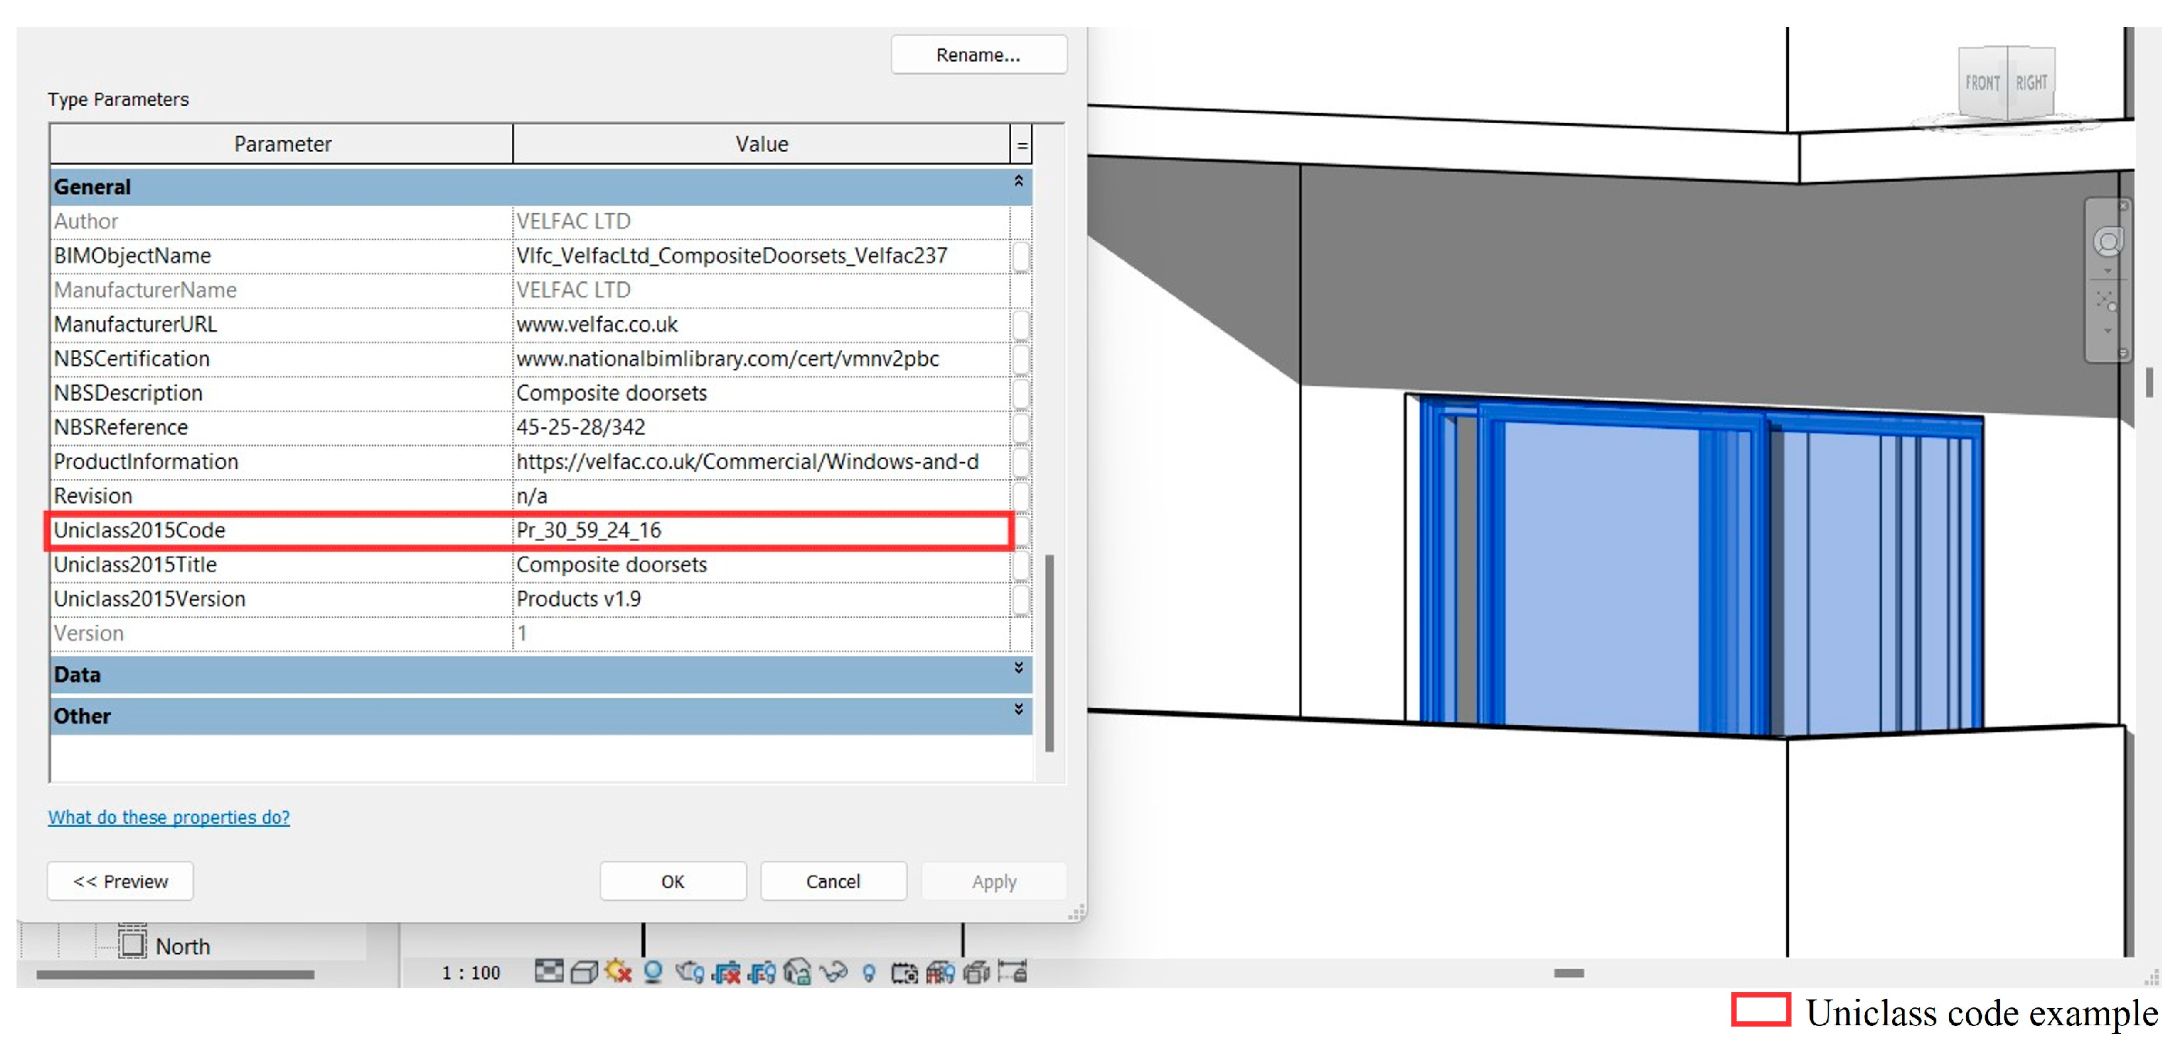Open Temporary Hide/Isolate glasses icon

(834, 972)
